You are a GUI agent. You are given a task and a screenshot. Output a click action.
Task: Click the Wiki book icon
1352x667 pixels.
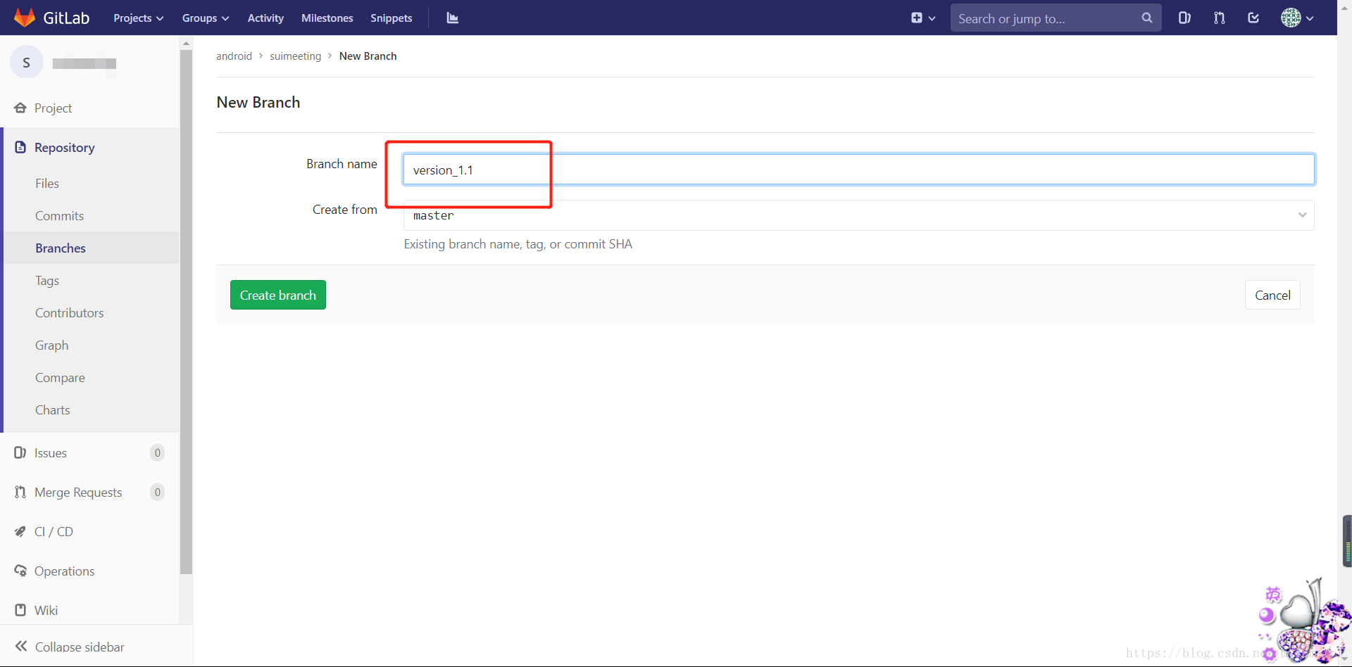coord(20,610)
